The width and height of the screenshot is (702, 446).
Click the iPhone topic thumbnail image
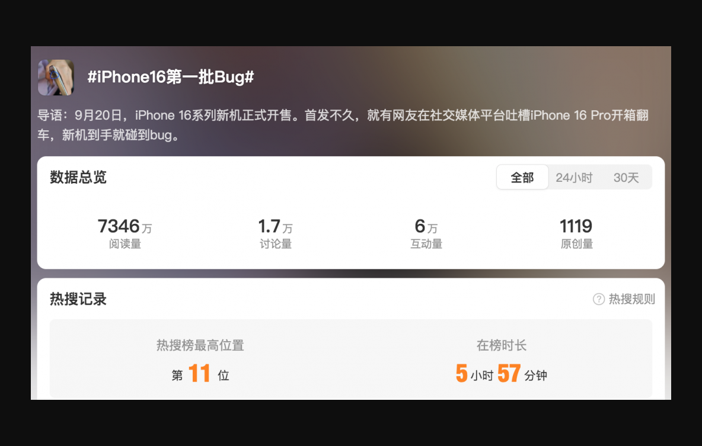56,78
